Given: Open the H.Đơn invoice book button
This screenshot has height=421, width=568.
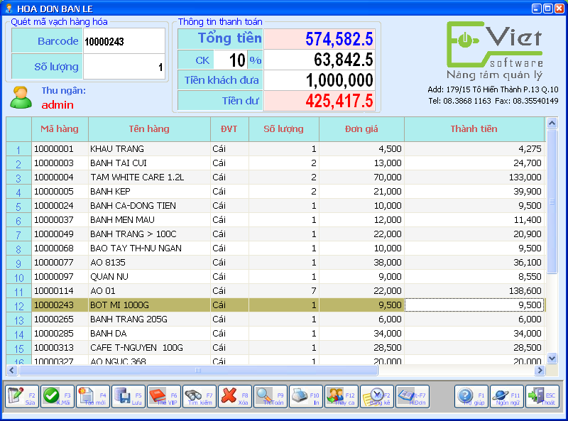Looking at the screenshot, I should [413, 396].
